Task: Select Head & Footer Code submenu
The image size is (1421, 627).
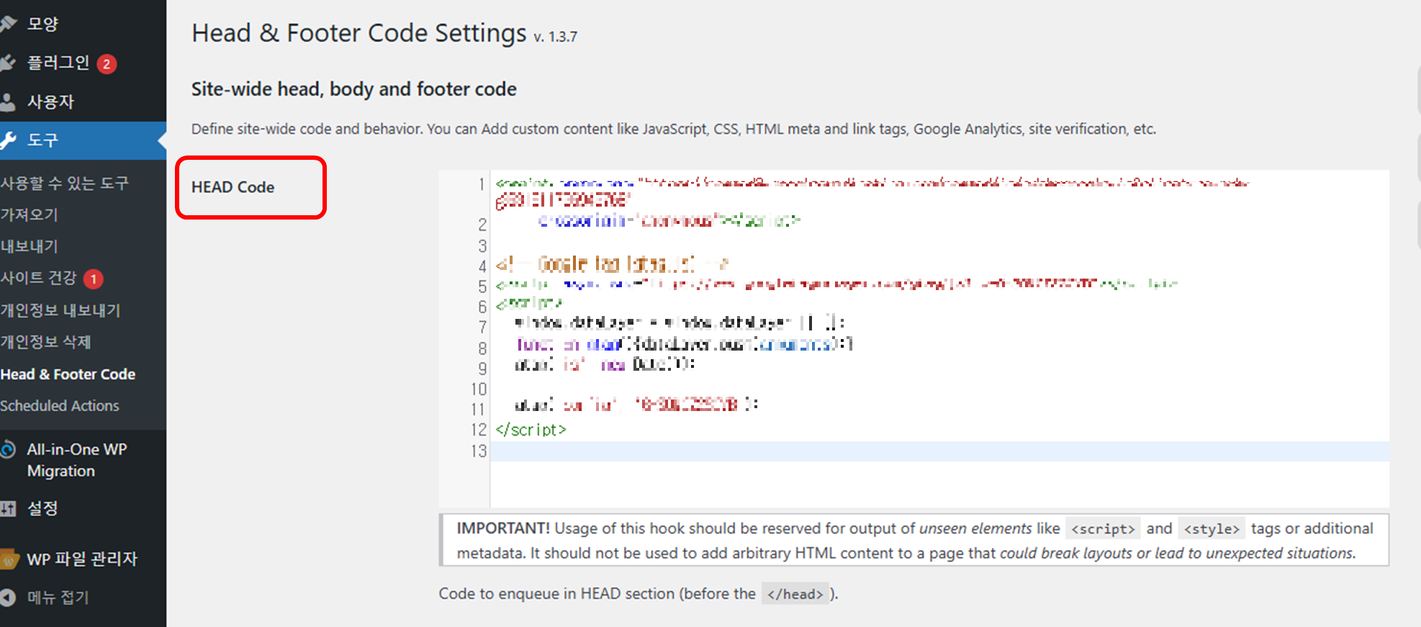Action: (68, 374)
